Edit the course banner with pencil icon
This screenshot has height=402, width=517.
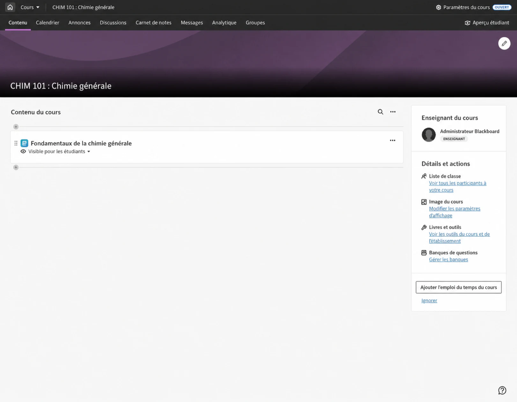[504, 43]
